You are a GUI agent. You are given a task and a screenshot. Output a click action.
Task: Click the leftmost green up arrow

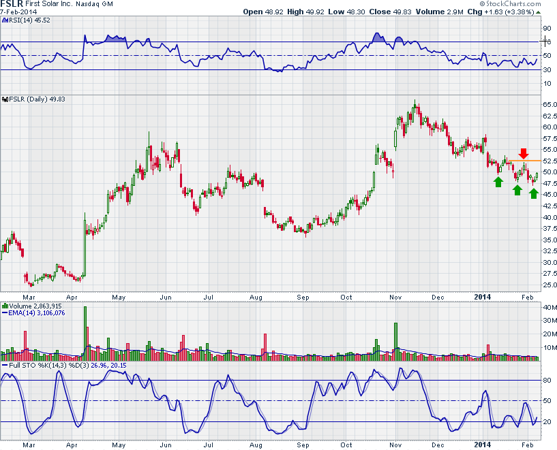click(x=498, y=181)
